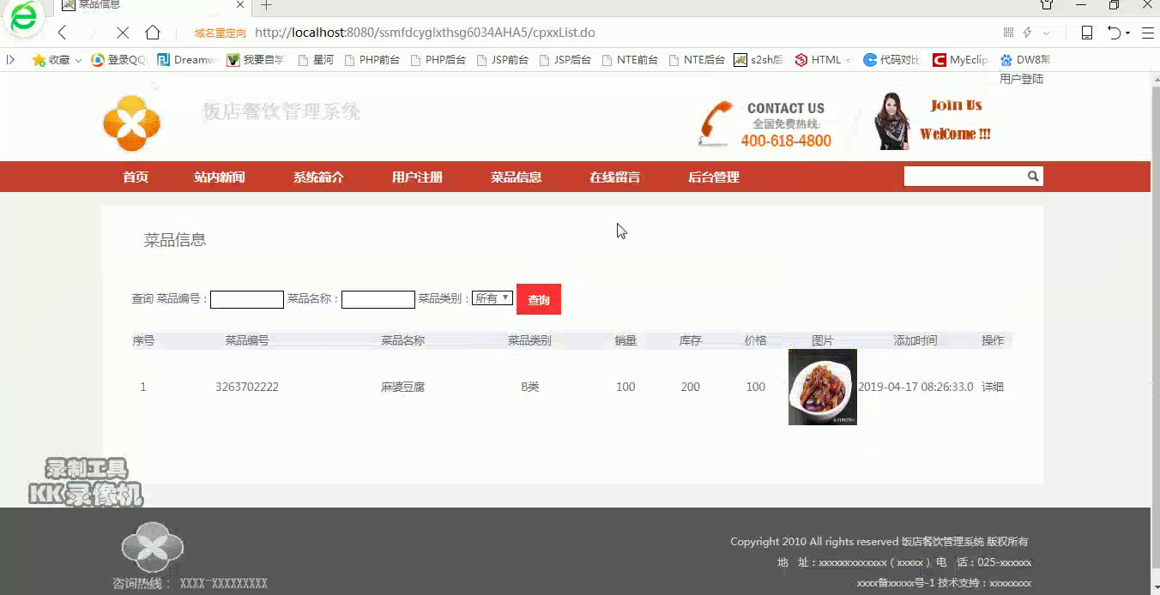Click the B类 category cell

click(530, 387)
